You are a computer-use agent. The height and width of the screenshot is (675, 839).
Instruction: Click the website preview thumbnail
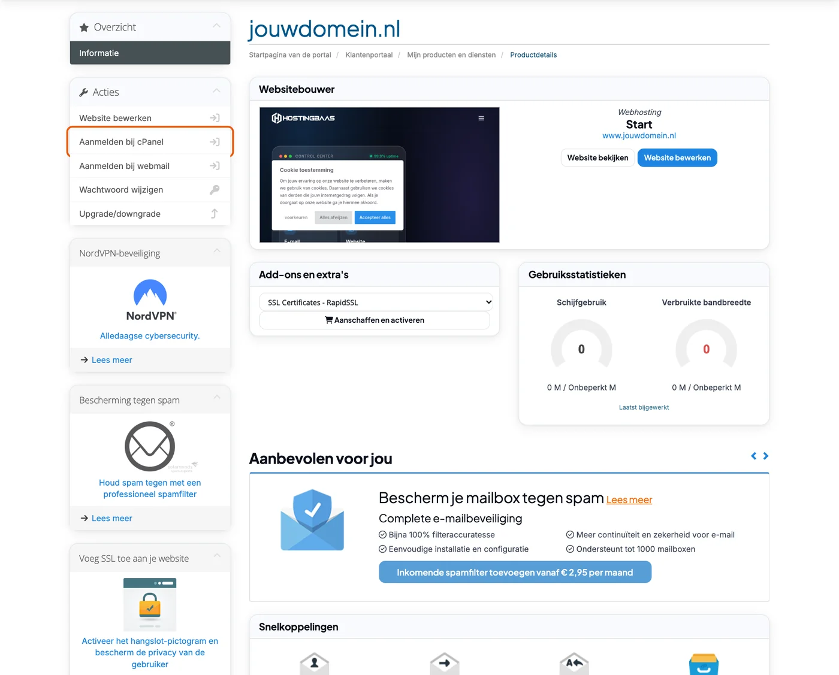379,175
